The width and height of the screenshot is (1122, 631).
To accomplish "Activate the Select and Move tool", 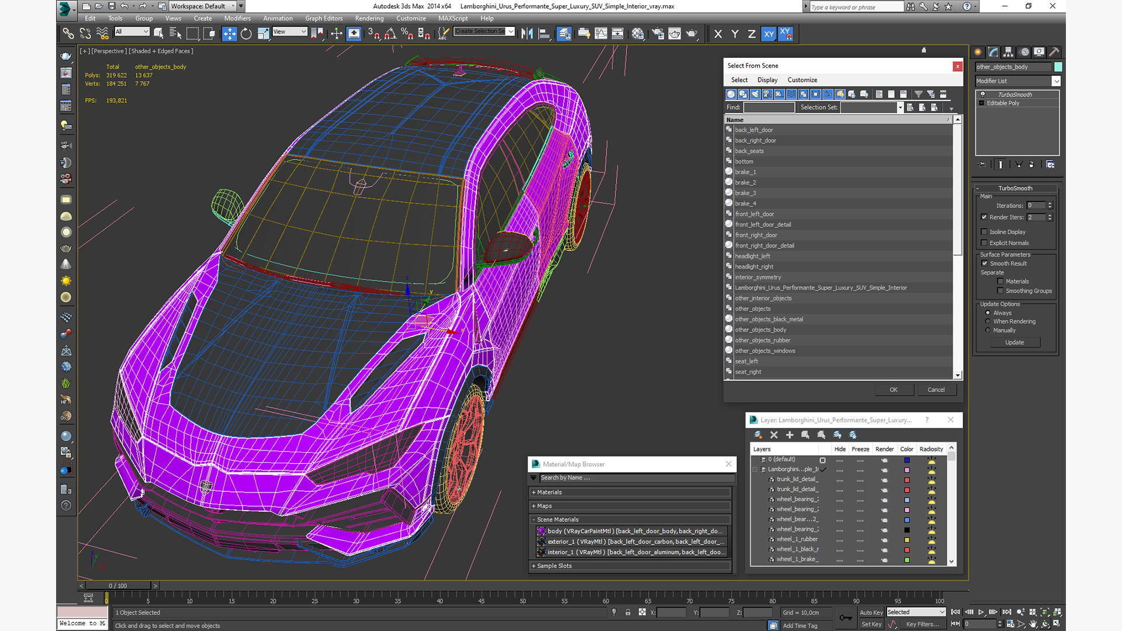I will tap(230, 34).
